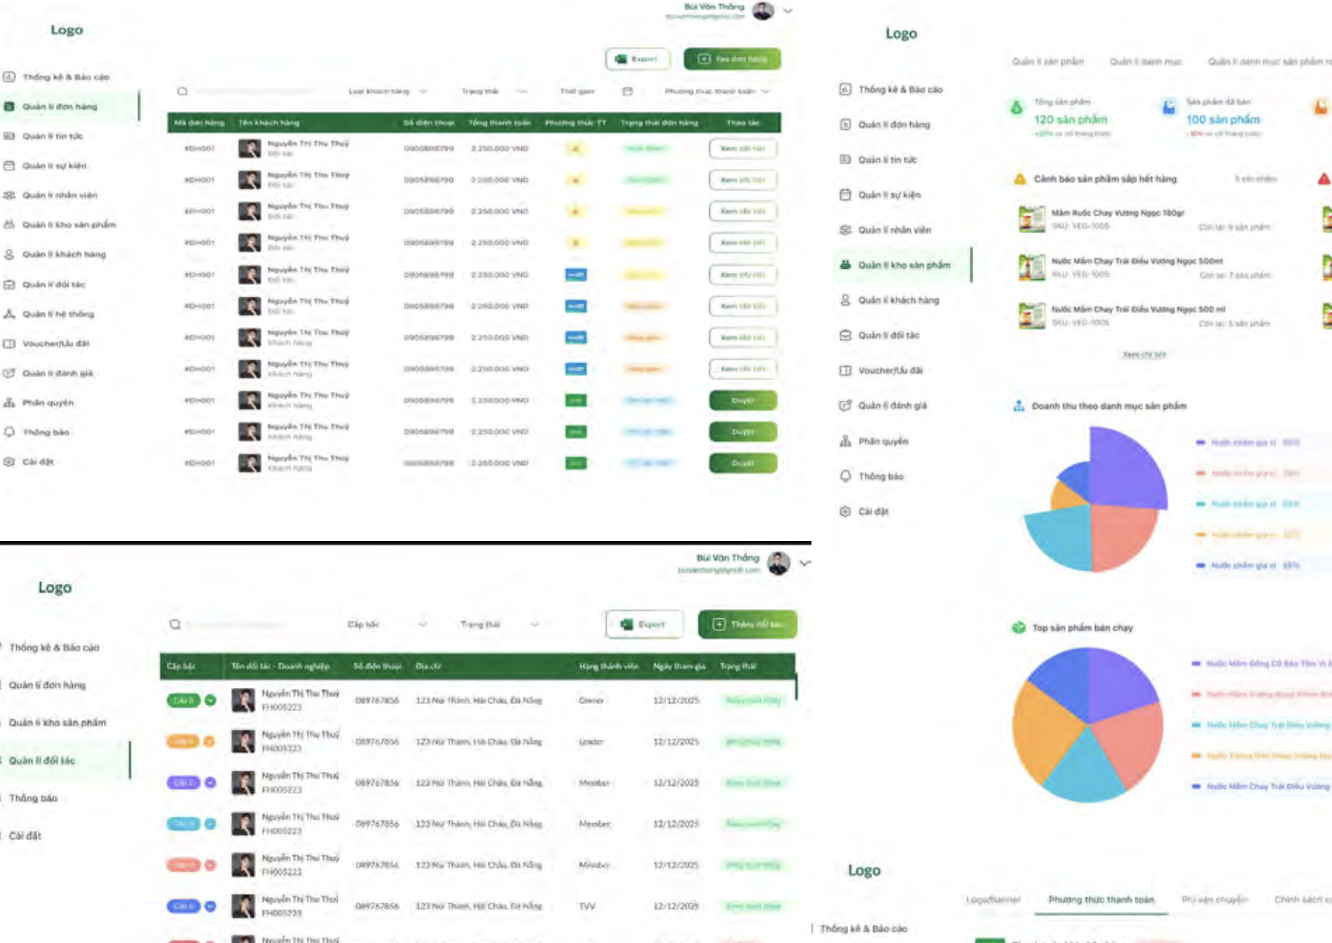The width and height of the screenshot is (1332, 943).
Task: Click the green Tổng sản phẩm icon
Action: 1016,108
